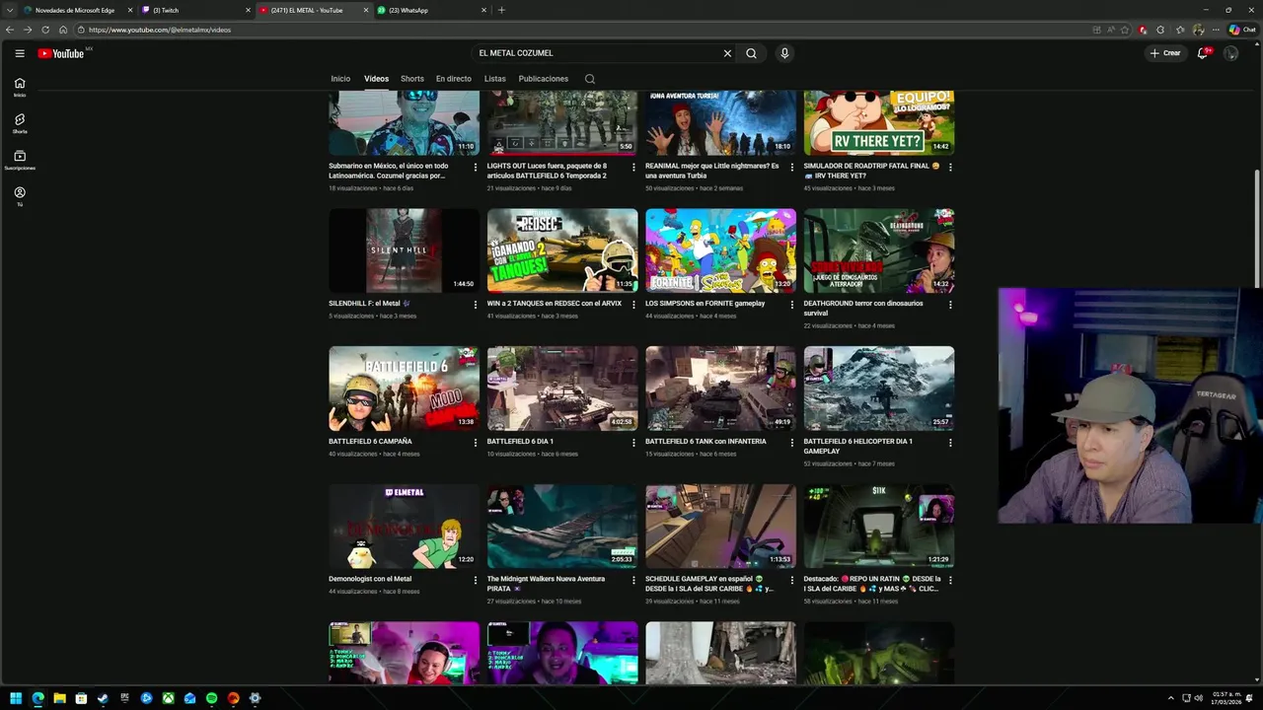Viewport: 1263px width, 710px height.
Task: Refresh the page in Edge
Action: (x=45, y=30)
